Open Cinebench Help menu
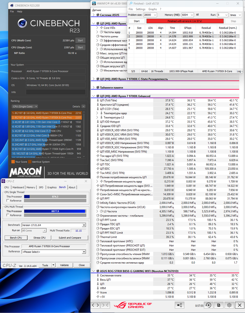245x313 pixels. coord(20,12)
